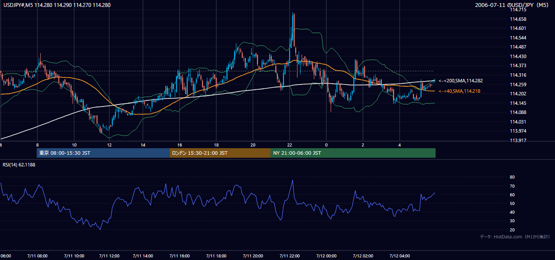This screenshot has width=555, height=260.
Task: Click hour tick 8 under price chart
Action: click(x=37, y=145)
